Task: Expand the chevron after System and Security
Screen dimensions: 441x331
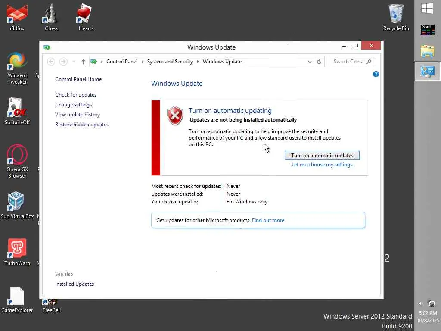Action: 198,62
